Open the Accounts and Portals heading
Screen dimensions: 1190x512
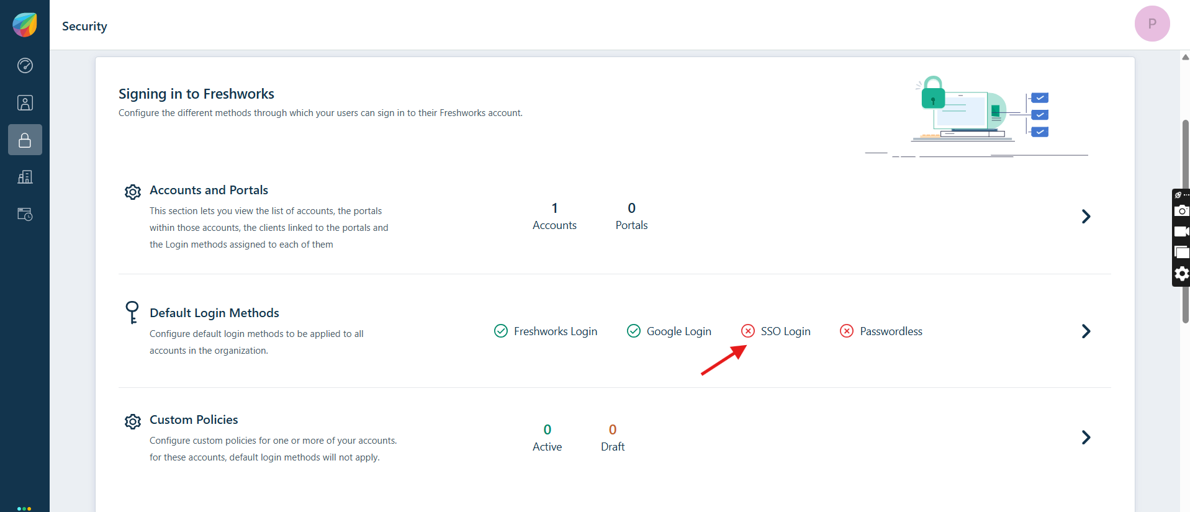pos(209,190)
